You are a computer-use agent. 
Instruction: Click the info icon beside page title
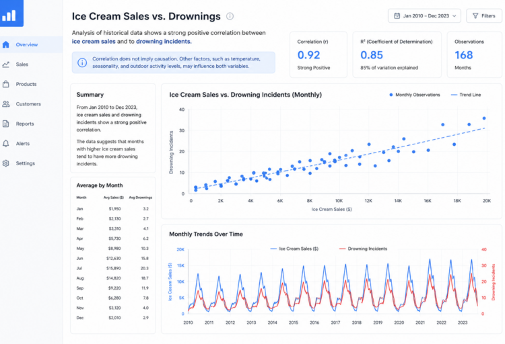tap(230, 16)
